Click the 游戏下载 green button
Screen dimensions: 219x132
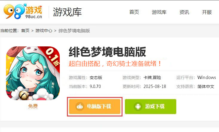(151, 107)
